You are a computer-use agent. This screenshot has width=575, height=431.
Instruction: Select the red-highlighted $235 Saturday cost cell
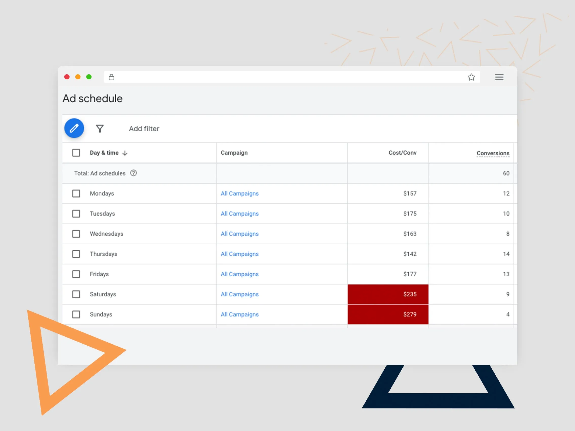[388, 294]
